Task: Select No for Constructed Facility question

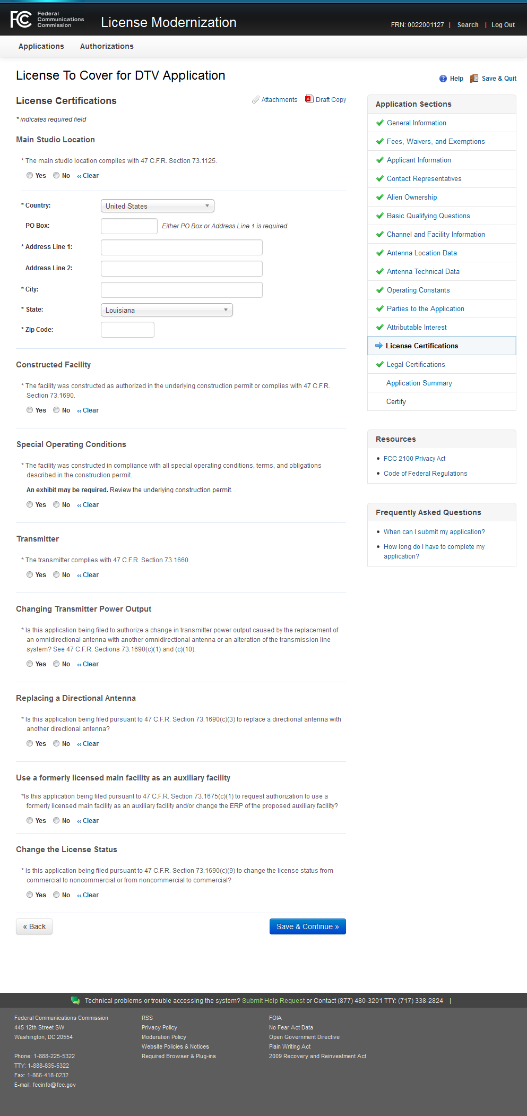Action: pyautogui.click(x=56, y=410)
